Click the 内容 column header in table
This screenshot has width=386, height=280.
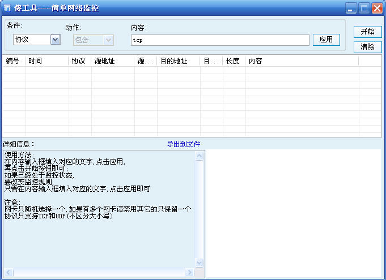pyautogui.click(x=301, y=61)
